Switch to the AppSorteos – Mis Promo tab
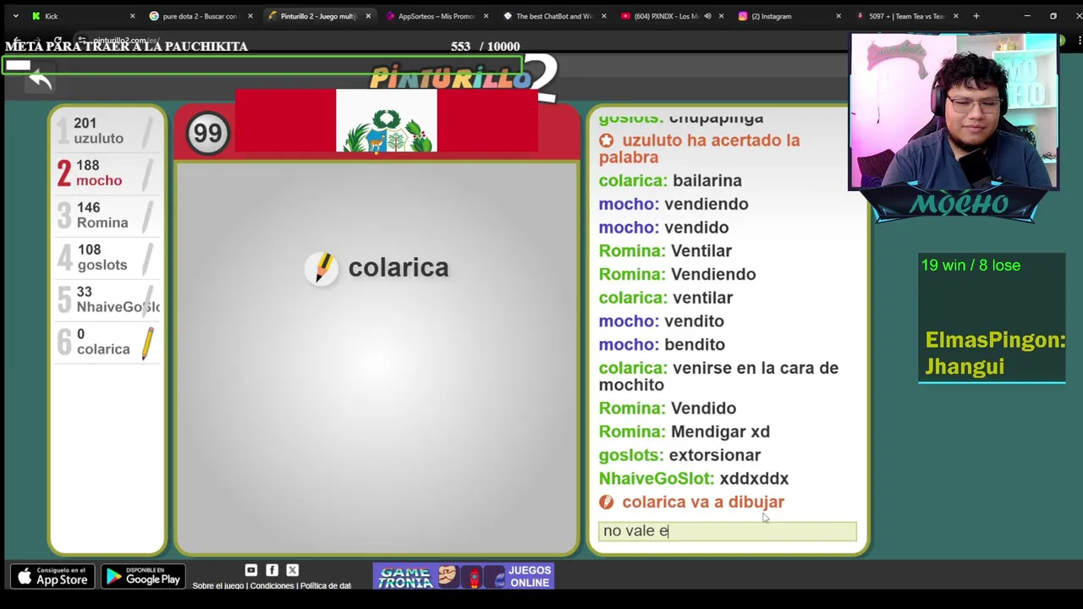 pos(436,16)
